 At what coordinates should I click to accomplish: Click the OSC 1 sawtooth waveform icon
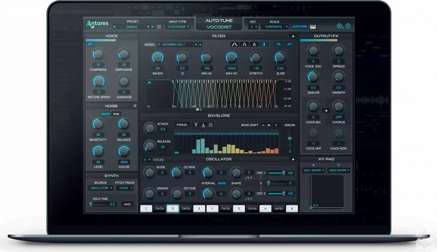[249, 178]
